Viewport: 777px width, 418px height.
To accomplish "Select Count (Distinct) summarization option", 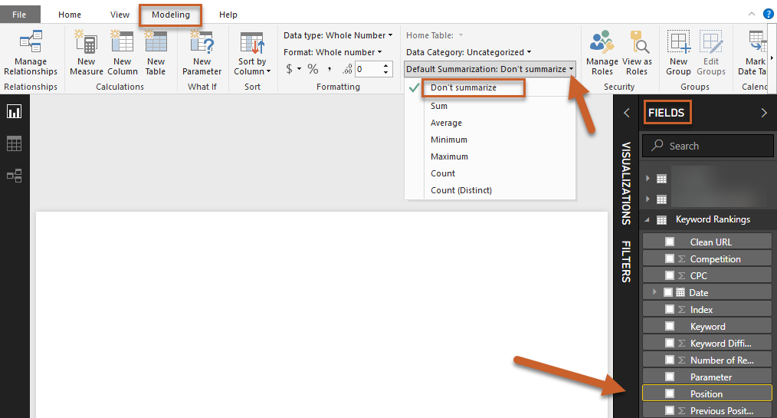I will (x=461, y=190).
